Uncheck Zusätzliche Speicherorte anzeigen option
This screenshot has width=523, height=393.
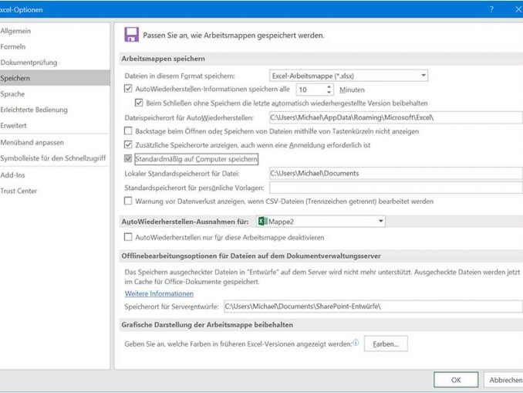tap(129, 144)
